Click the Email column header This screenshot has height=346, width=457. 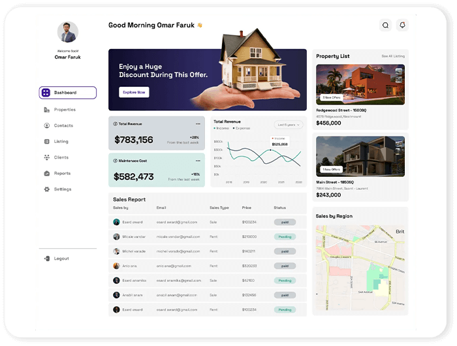[x=161, y=208]
